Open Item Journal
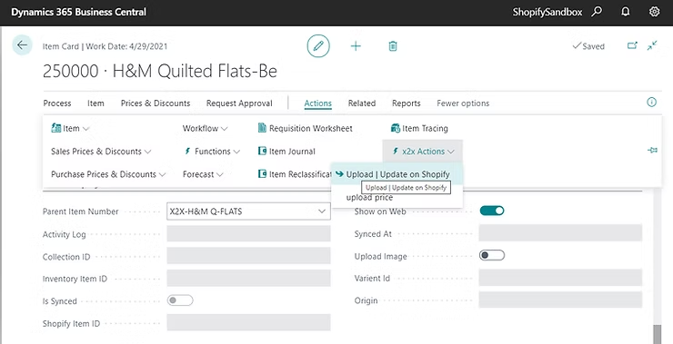 click(292, 152)
